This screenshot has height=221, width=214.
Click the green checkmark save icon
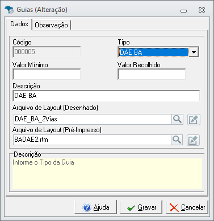(131, 208)
